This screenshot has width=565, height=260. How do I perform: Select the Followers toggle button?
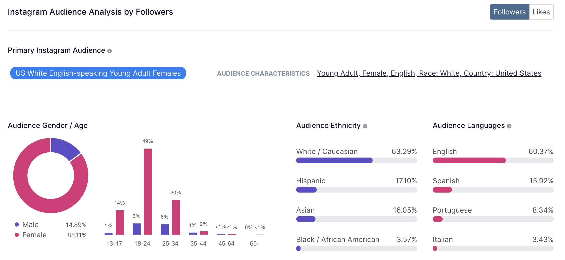point(509,12)
